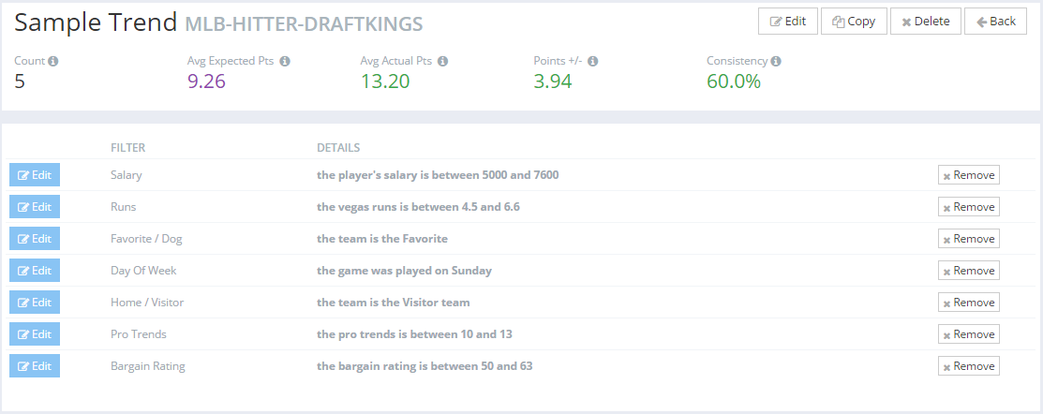
Task: Edit the Pro Trends filter
Action: click(x=35, y=334)
